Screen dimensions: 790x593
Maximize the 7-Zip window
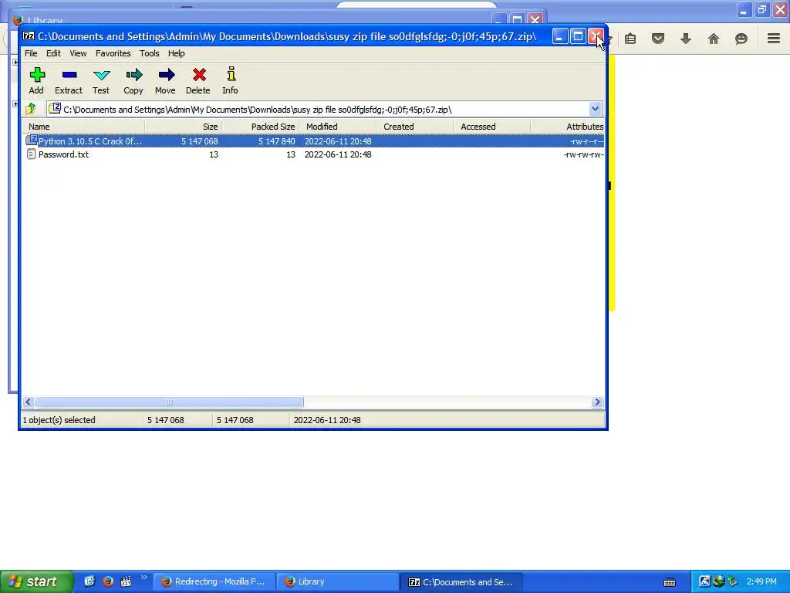(578, 36)
